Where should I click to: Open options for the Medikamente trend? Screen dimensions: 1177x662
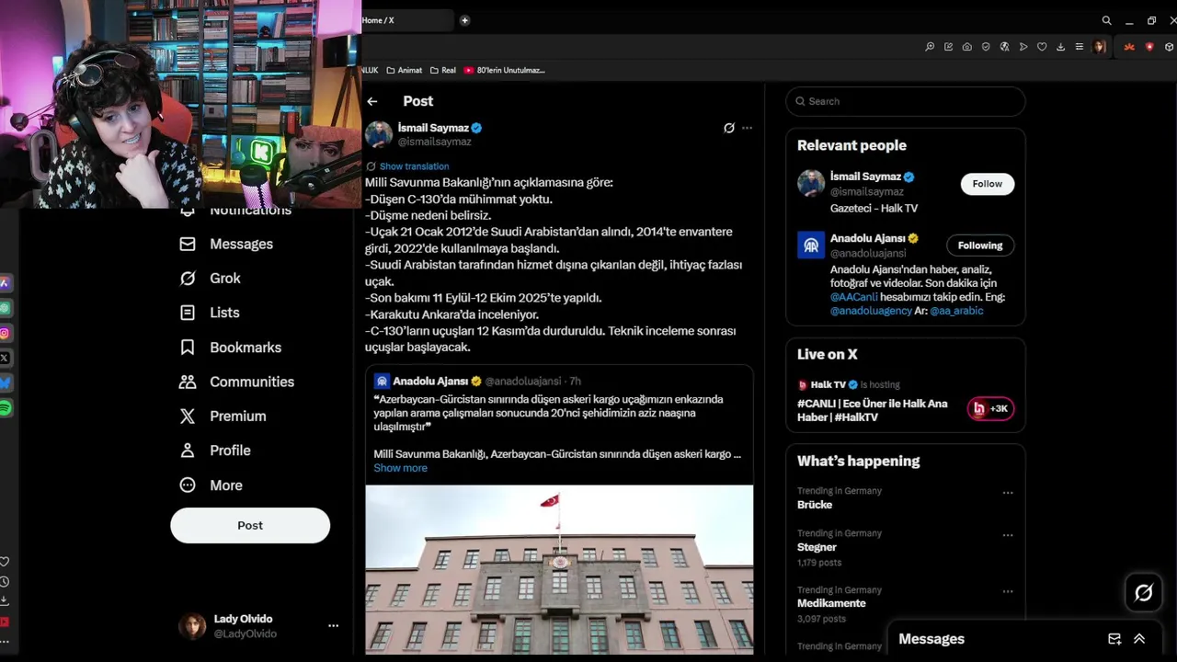(x=1008, y=591)
